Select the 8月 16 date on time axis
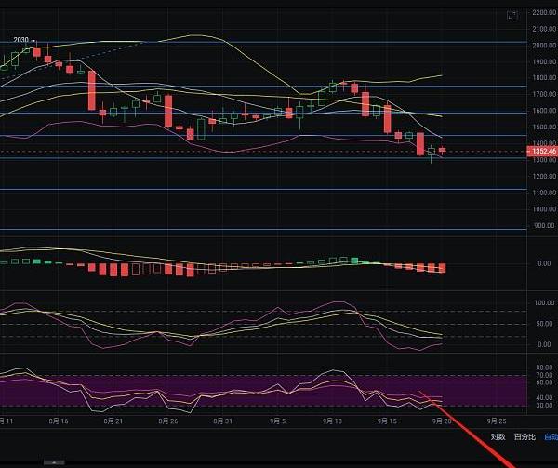 point(59,421)
